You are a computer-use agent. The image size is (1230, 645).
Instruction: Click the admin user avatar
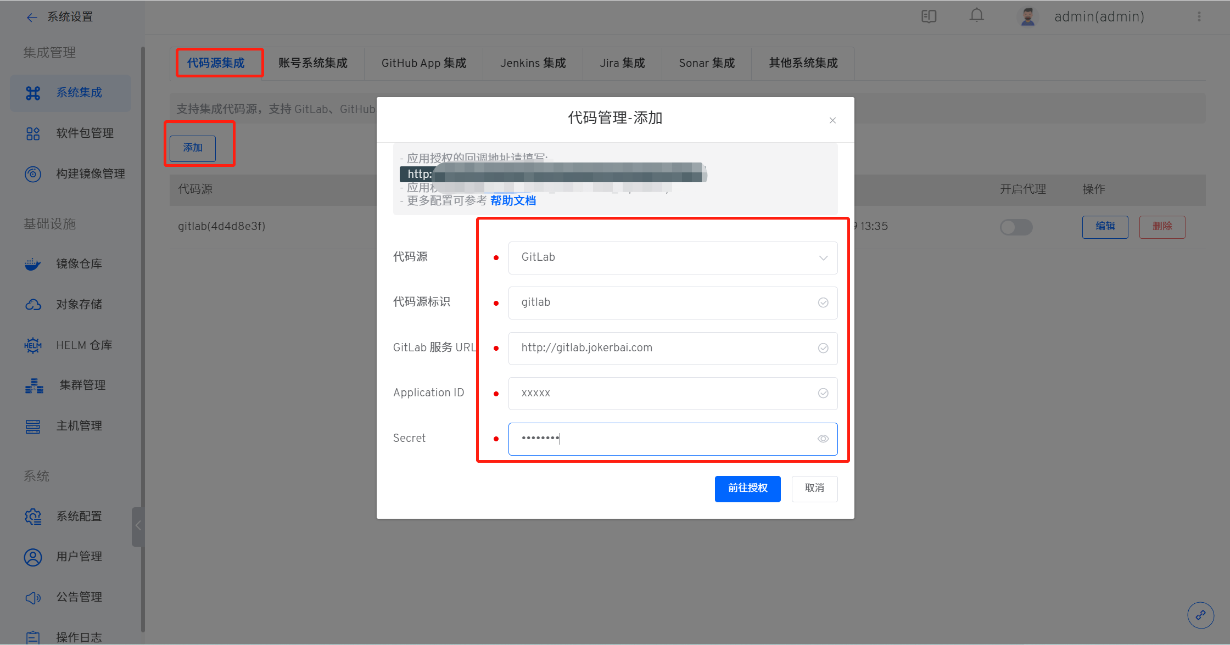pyautogui.click(x=1027, y=16)
